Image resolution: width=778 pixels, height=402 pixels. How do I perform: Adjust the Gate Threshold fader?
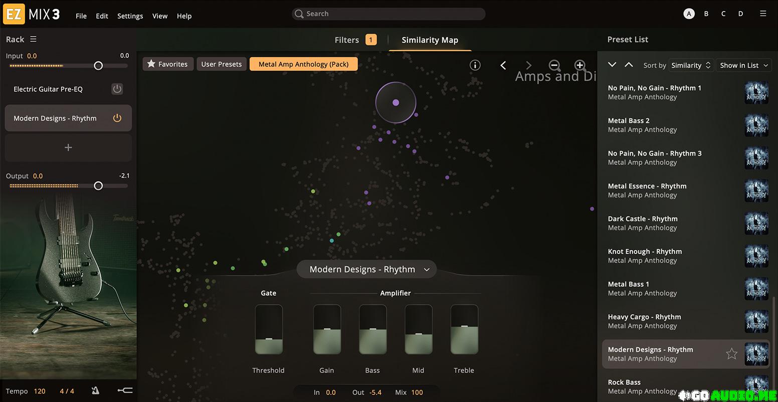pyautogui.click(x=269, y=329)
